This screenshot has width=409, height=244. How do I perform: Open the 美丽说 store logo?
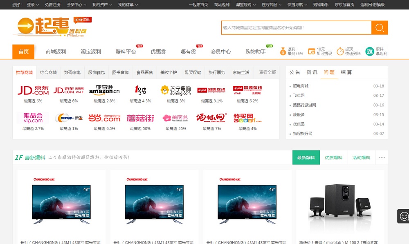point(176,118)
